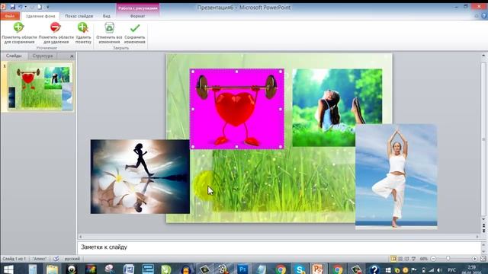Click the Удалить пометку (Delete Mark) icon

(x=83, y=27)
